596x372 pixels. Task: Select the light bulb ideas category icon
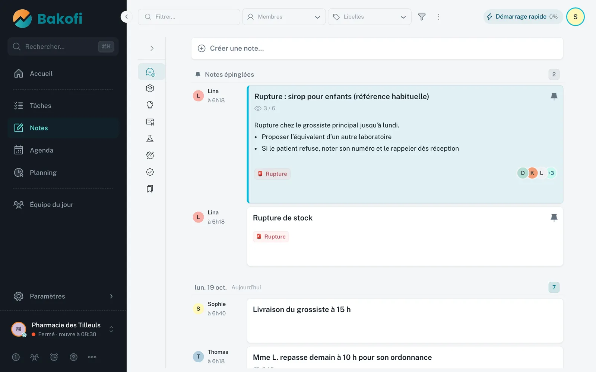[150, 105]
